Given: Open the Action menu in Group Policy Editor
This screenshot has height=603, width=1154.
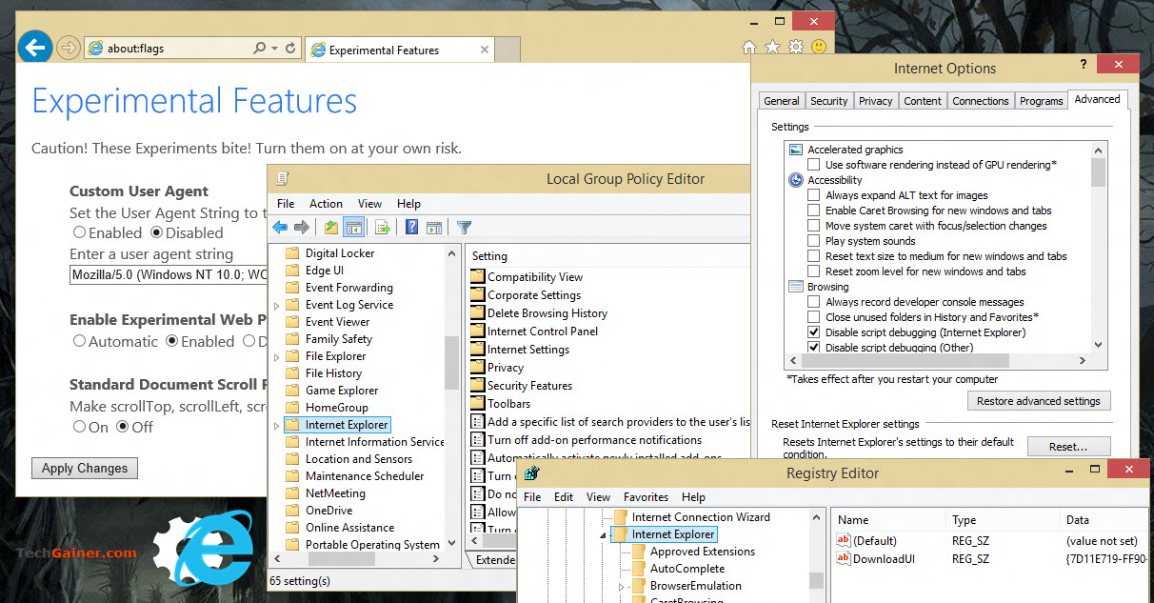Looking at the screenshot, I should click(x=326, y=204).
